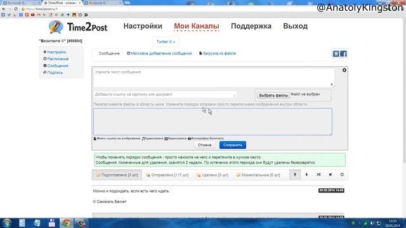Screen dimensions: 406x228
Task: Click the VKontakte share icon
Action: click(x=336, y=54)
